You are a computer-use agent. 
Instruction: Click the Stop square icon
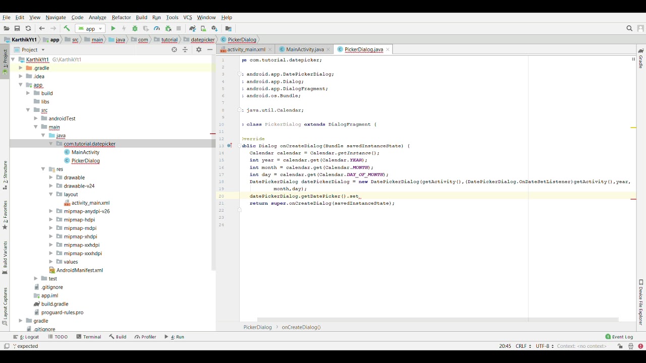(x=179, y=29)
